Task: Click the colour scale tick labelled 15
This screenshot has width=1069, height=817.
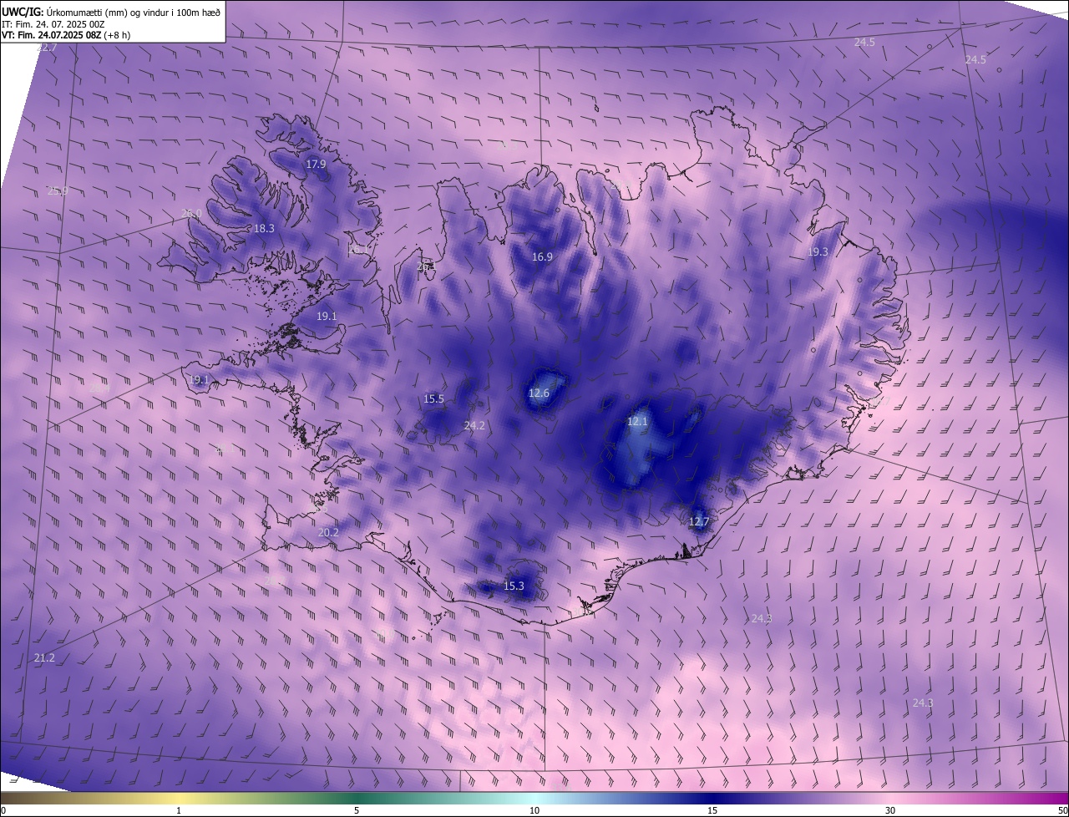Action: [x=712, y=810]
